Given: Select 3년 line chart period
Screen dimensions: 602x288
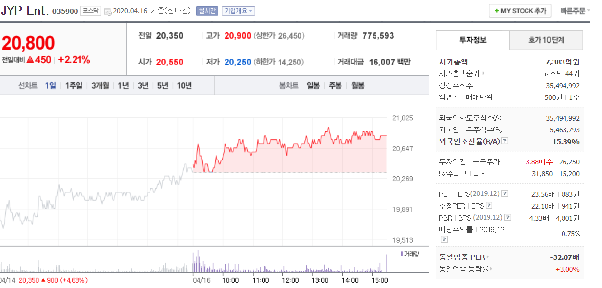Looking at the screenshot, I should coord(143,86).
